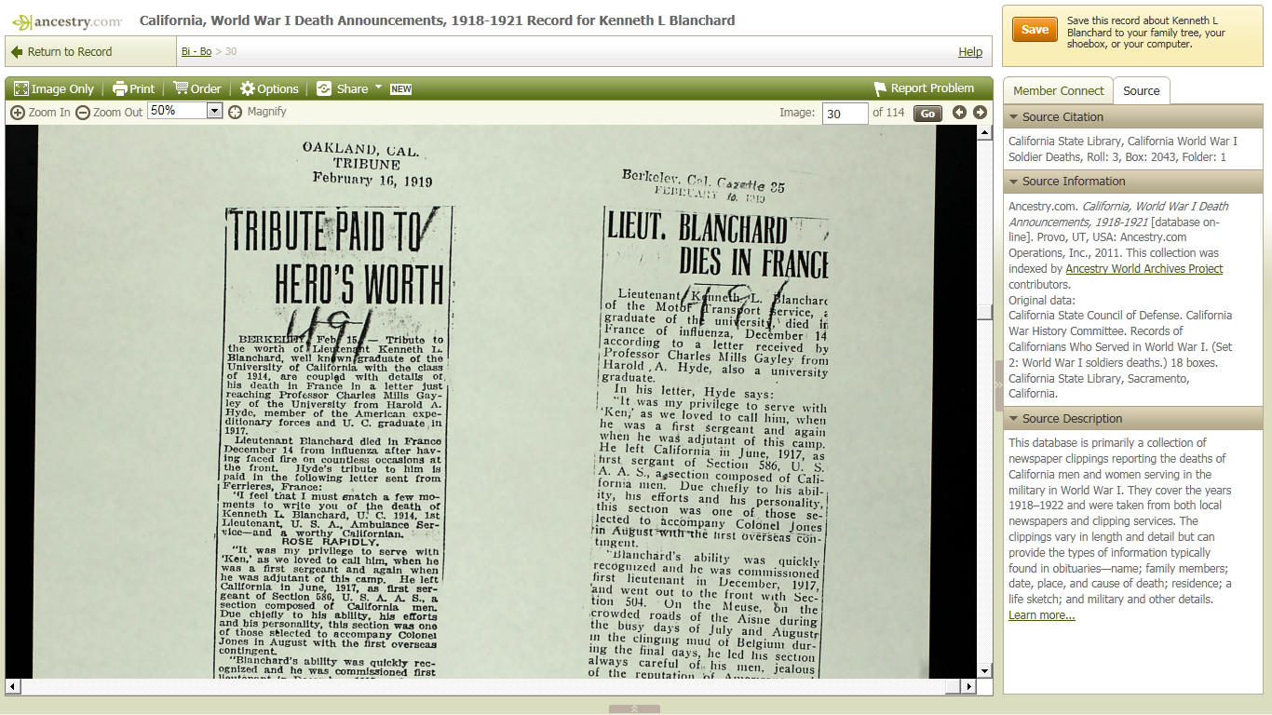Click the NEW badge beside Share
This screenshot has height=715, width=1272.
click(400, 89)
